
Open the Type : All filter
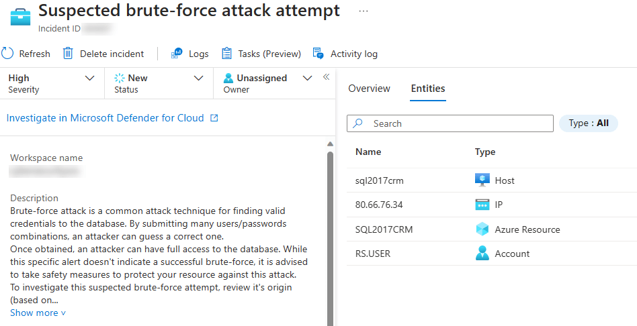(588, 123)
